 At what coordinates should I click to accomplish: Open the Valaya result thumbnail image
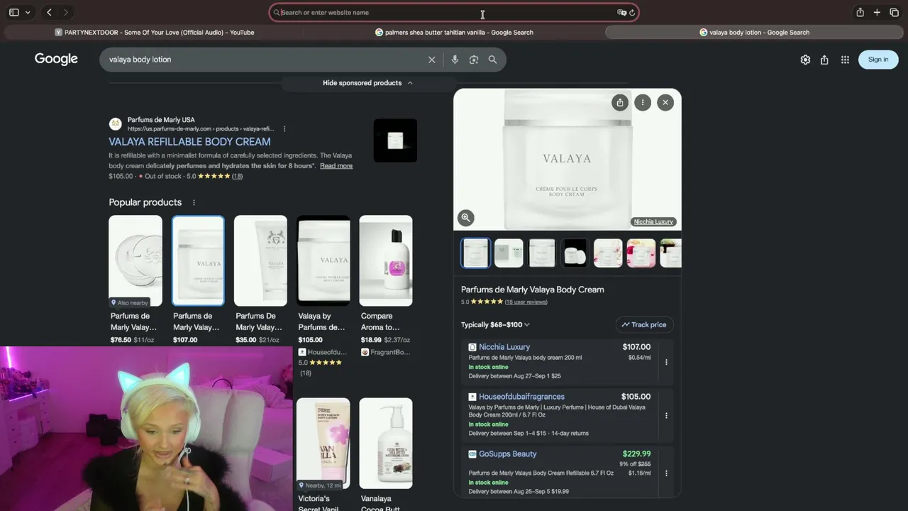395,141
